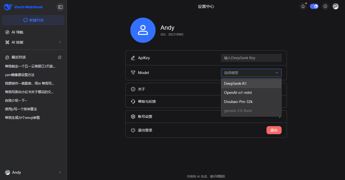Close the 选择模型 dropdown combo box
This screenshot has width=345, height=180.
pyautogui.click(x=251, y=73)
